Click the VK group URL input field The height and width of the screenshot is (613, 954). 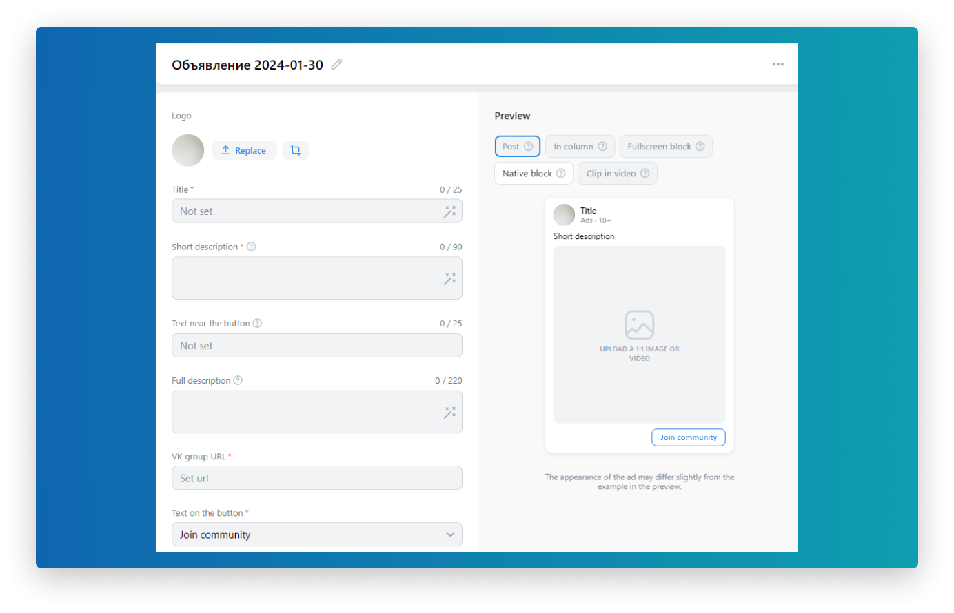click(316, 478)
